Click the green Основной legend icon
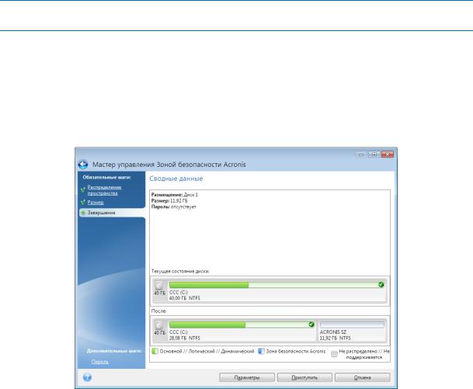Viewport: 473px width, 389px height. click(x=155, y=351)
